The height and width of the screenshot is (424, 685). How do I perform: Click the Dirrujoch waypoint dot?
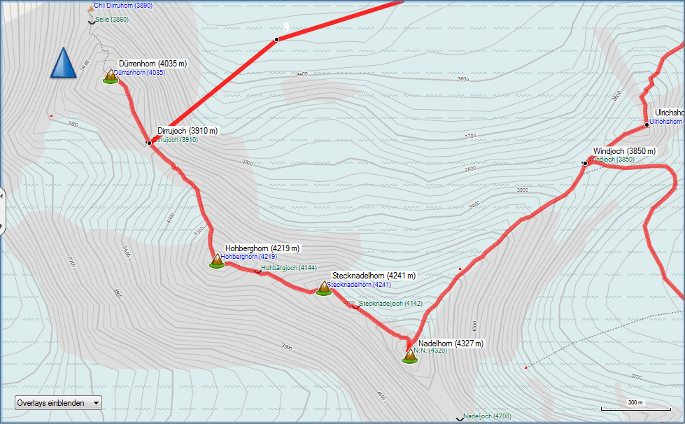coord(149,143)
